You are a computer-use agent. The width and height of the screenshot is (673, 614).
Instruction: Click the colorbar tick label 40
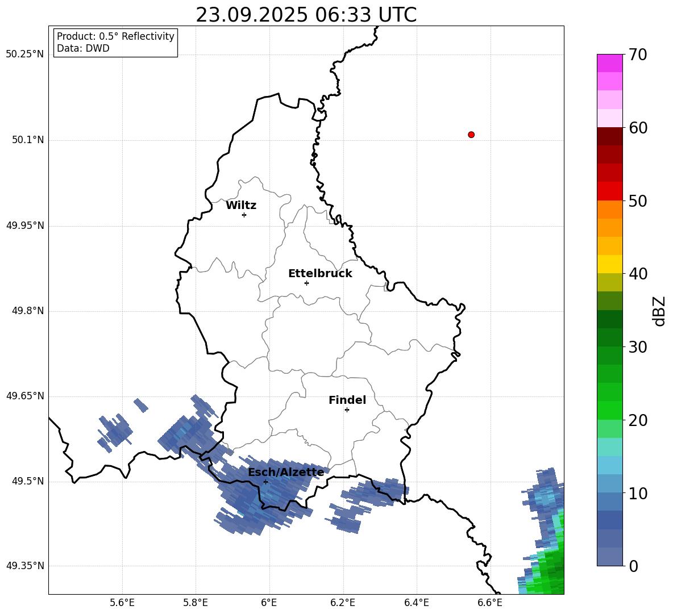[638, 274]
